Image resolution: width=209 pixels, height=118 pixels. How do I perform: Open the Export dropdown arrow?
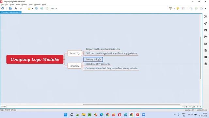[205, 9]
